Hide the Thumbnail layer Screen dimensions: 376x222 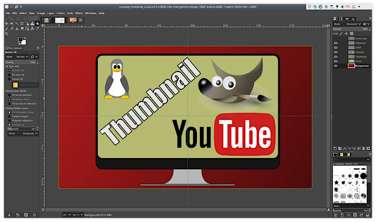point(336,56)
